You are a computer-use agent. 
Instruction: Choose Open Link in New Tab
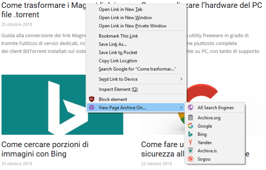coord(120,9)
